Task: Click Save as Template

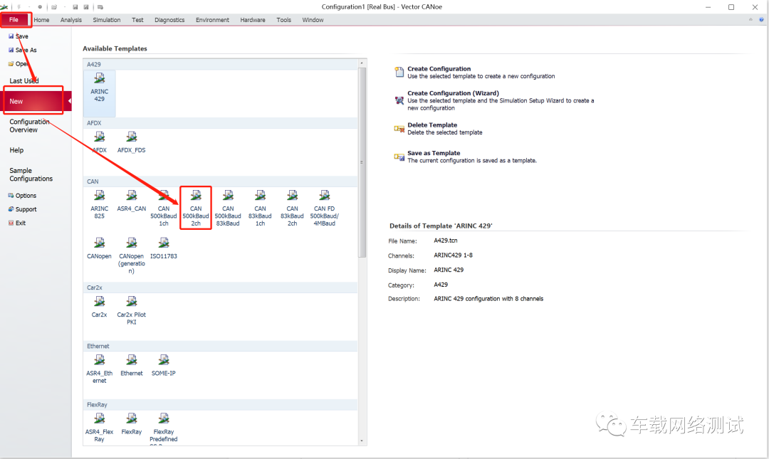Action: click(466, 157)
